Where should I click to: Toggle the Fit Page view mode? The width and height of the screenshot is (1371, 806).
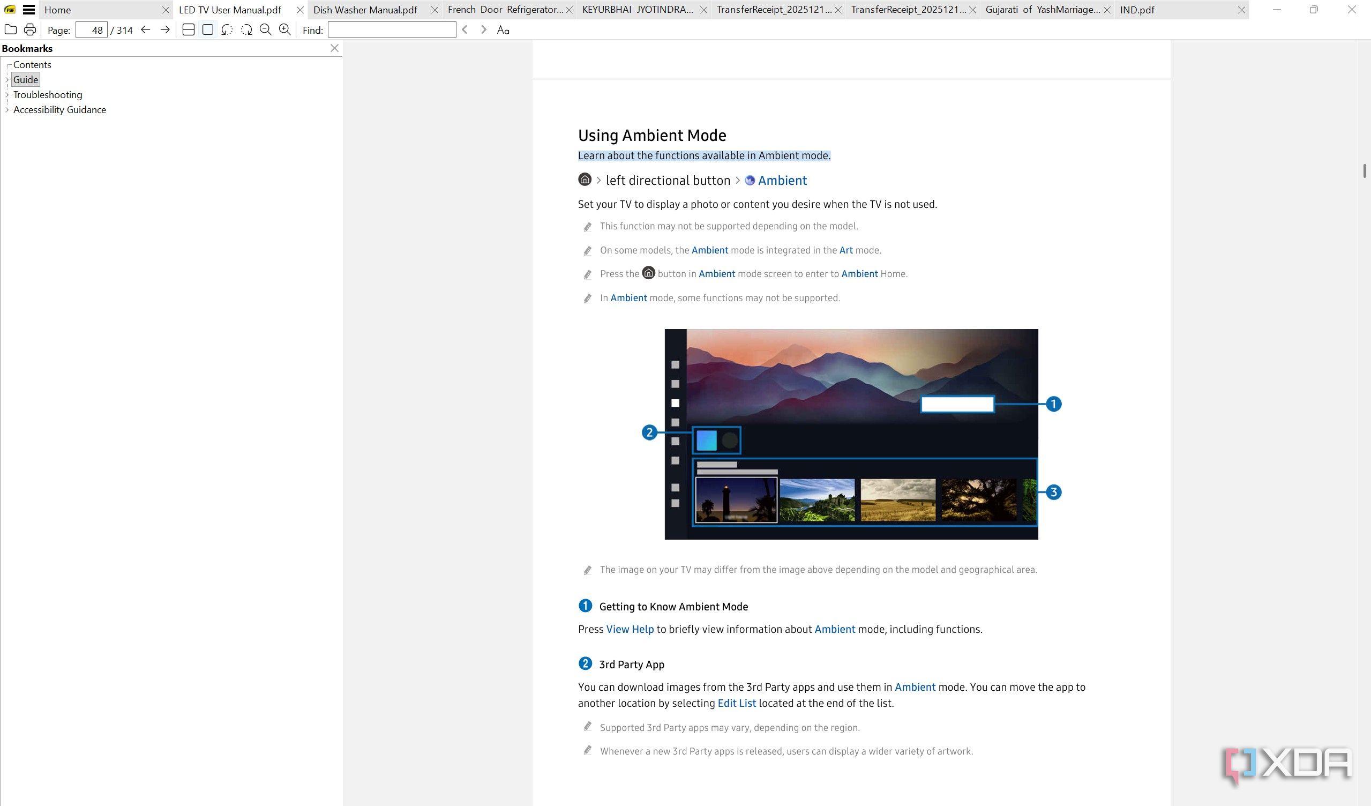click(208, 30)
